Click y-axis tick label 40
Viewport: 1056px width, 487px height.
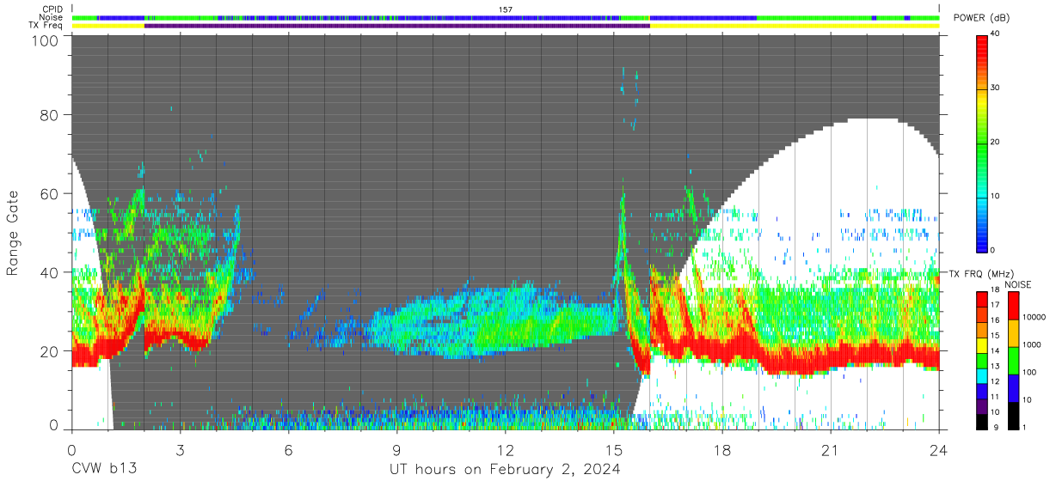coord(50,271)
